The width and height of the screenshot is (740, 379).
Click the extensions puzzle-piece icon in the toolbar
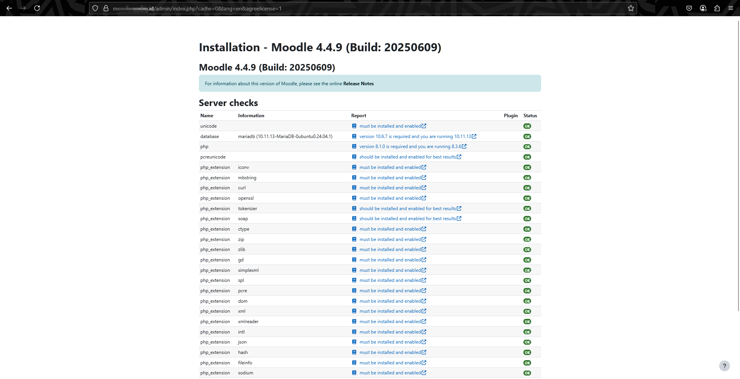[717, 8]
